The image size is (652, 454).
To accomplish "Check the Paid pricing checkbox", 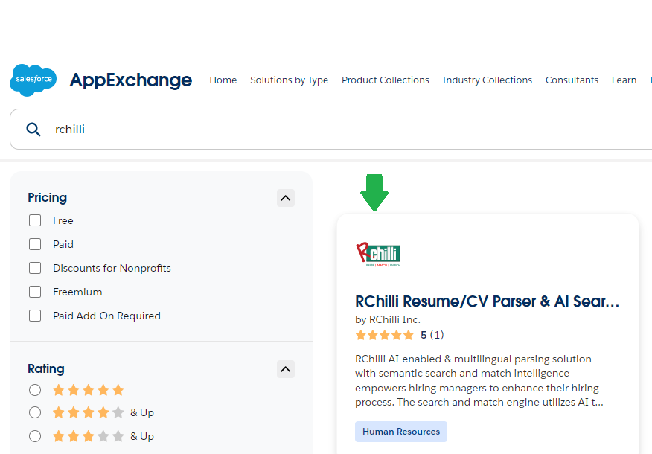I will (35, 244).
